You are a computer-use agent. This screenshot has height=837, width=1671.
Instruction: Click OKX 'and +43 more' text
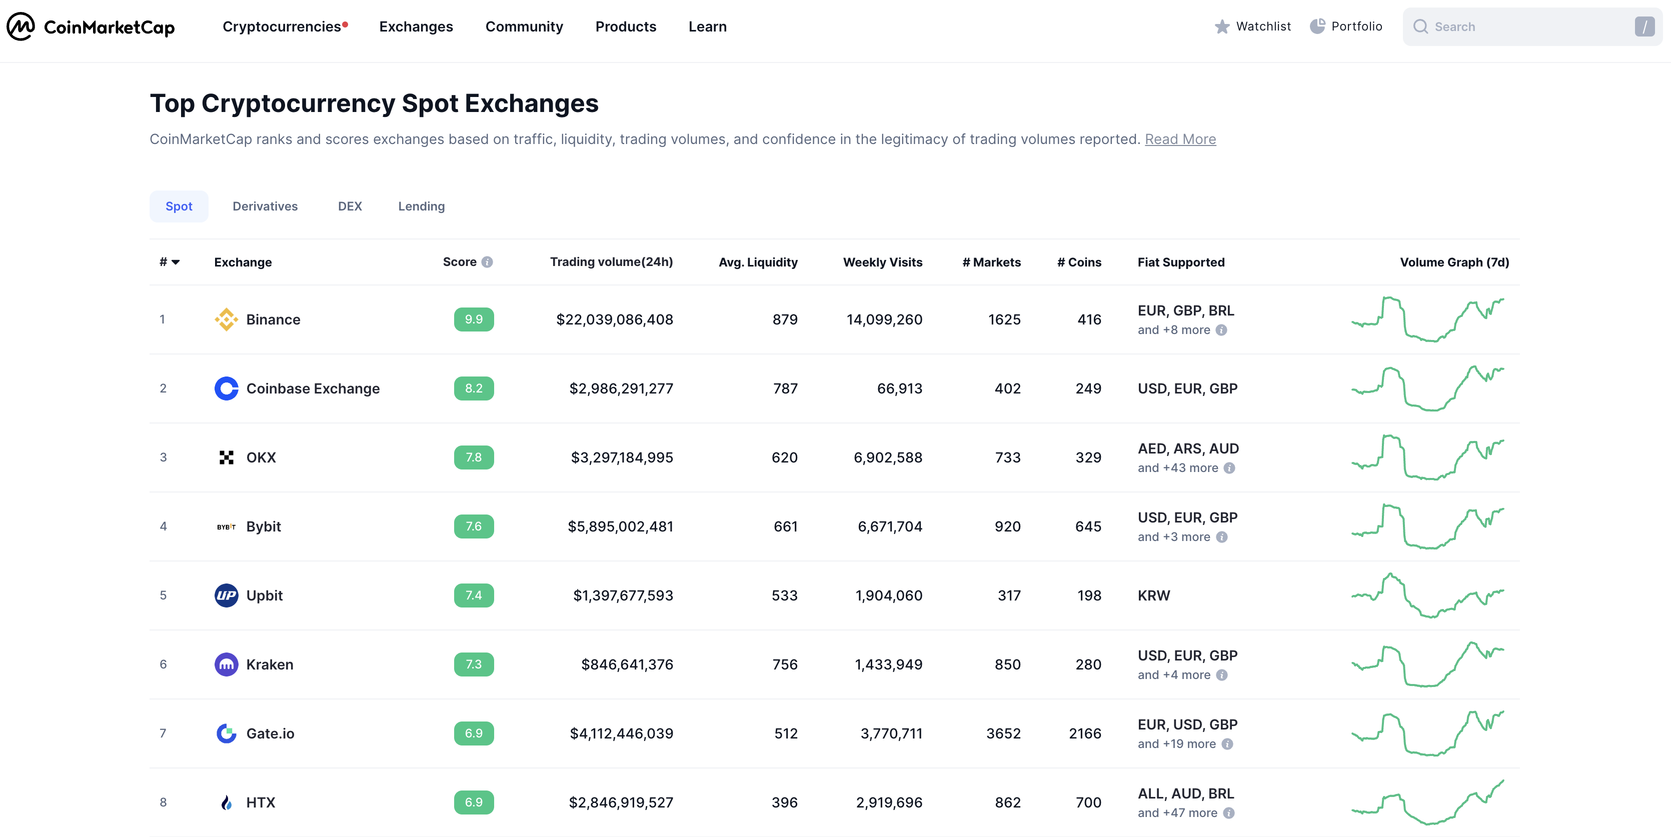point(1177,468)
